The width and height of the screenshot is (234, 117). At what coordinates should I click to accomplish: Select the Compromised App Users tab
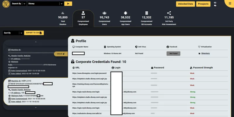click(x=125, y=19)
